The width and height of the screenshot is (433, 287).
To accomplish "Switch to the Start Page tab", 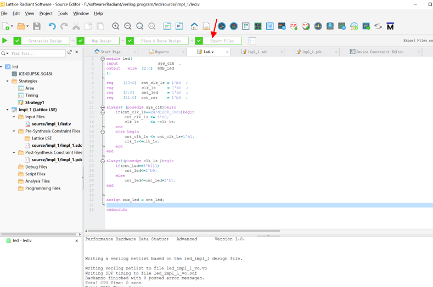I will [x=110, y=52].
